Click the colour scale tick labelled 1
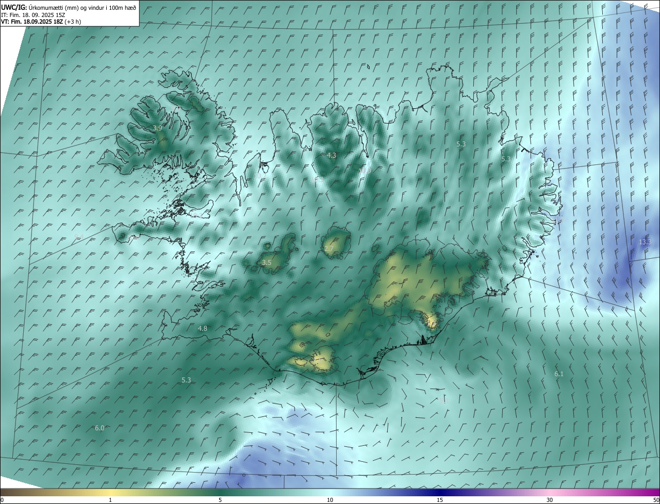The height and width of the screenshot is (504, 660). (110, 500)
